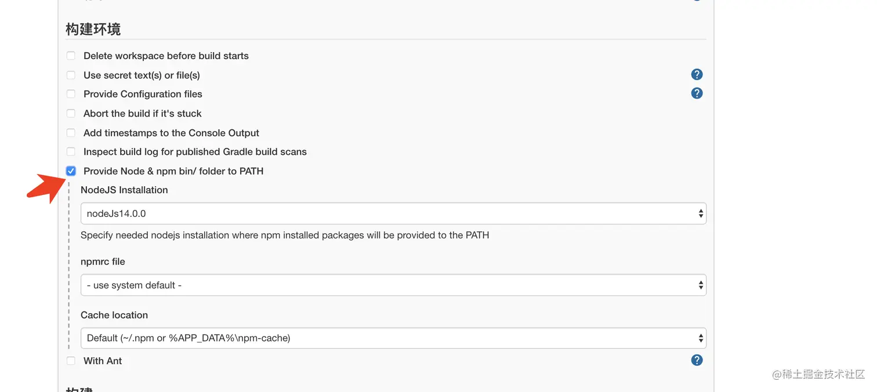The width and height of the screenshot is (877, 392).
Task: Open help for Provide Configuration files
Action: 697,93
